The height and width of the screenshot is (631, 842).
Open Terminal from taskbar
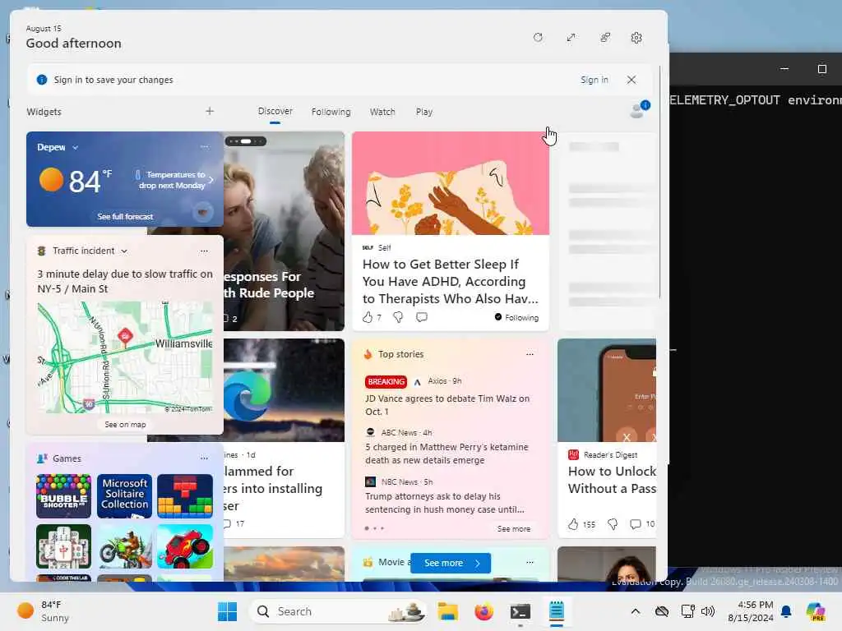coord(520,611)
